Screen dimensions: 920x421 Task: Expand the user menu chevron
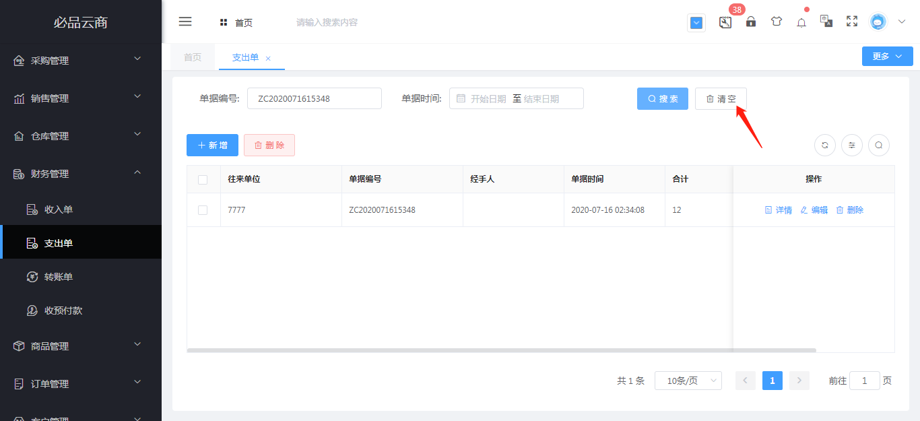pyautogui.click(x=902, y=22)
